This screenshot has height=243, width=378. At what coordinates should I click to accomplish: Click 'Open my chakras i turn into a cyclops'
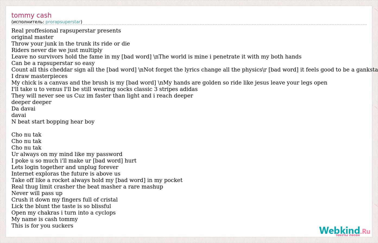(63, 213)
